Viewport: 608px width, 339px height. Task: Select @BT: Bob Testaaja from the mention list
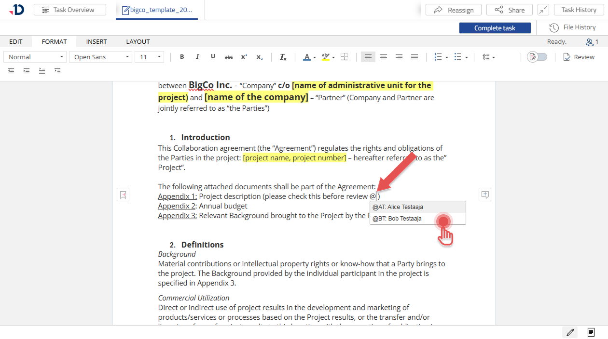(x=397, y=219)
